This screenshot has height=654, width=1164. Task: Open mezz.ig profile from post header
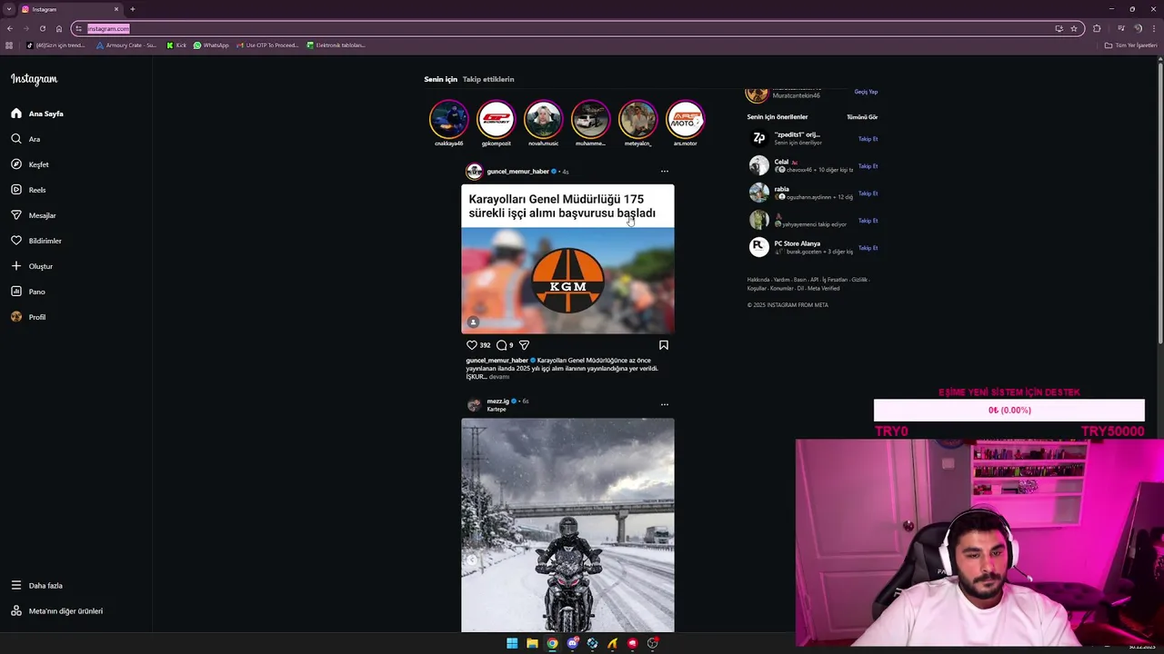click(497, 401)
